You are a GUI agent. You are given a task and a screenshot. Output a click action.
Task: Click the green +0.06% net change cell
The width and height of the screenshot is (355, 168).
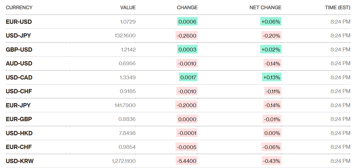(271, 22)
